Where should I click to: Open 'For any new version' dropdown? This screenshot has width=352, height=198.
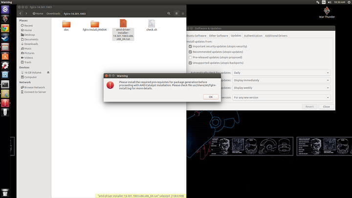click(x=282, y=97)
